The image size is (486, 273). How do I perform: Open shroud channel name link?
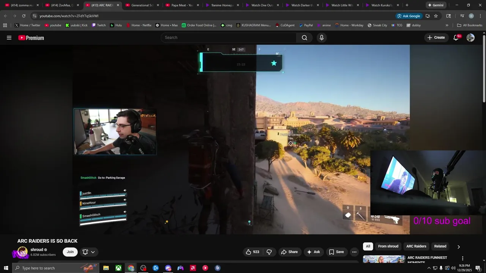pyautogui.click(x=37, y=249)
